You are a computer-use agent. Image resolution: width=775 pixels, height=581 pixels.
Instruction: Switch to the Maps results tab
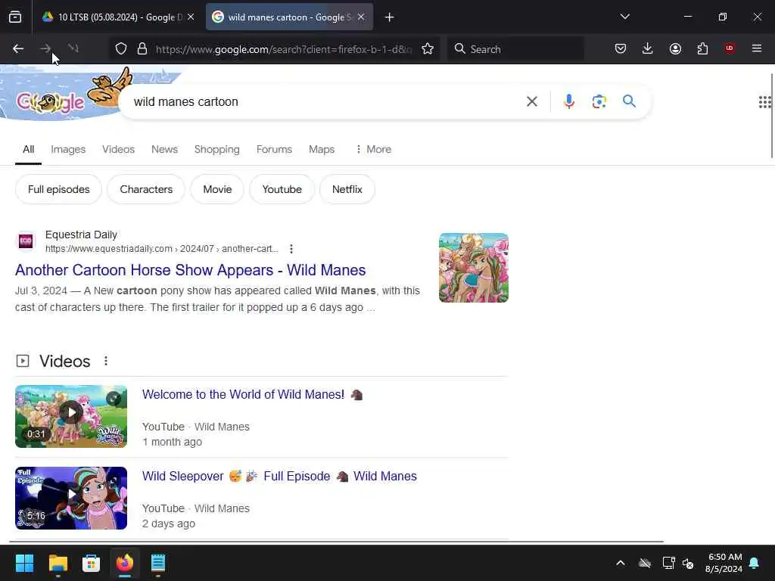[321, 149]
